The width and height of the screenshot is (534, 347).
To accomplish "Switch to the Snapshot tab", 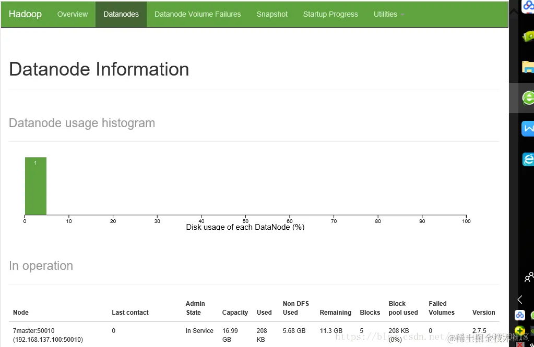I will (272, 14).
